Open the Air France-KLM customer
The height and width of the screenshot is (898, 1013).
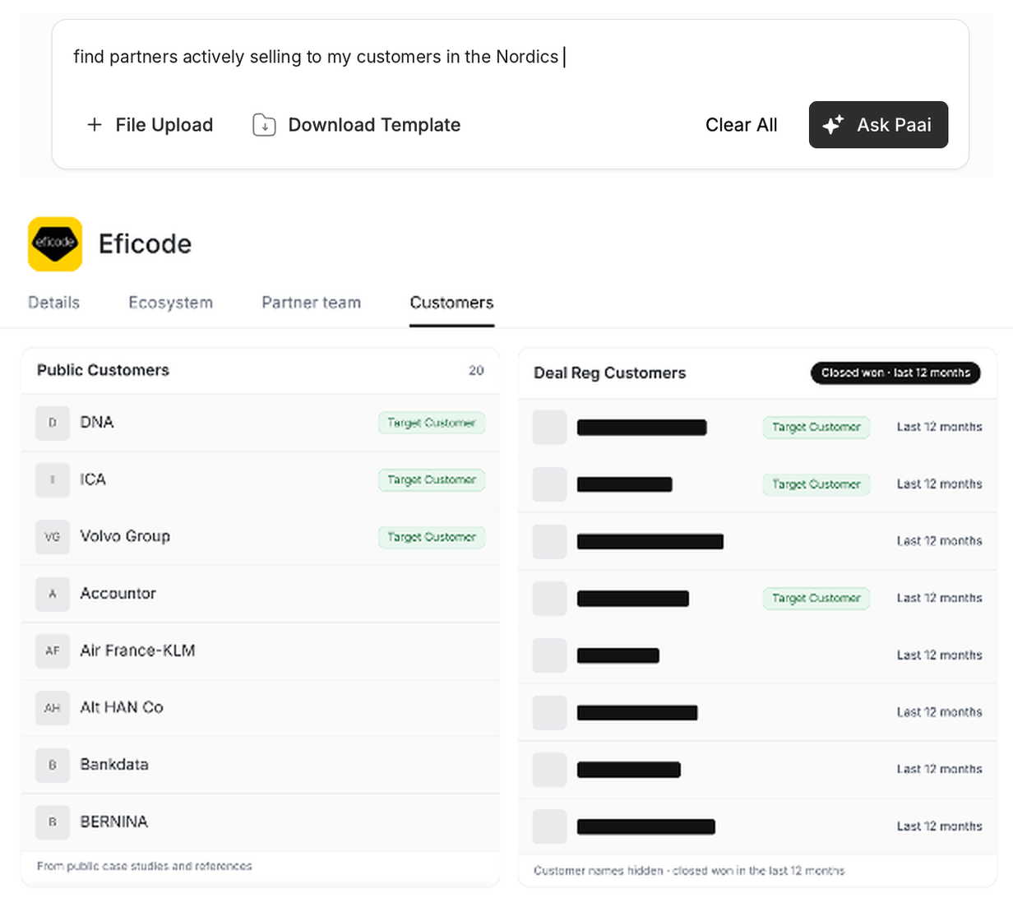[x=260, y=650]
